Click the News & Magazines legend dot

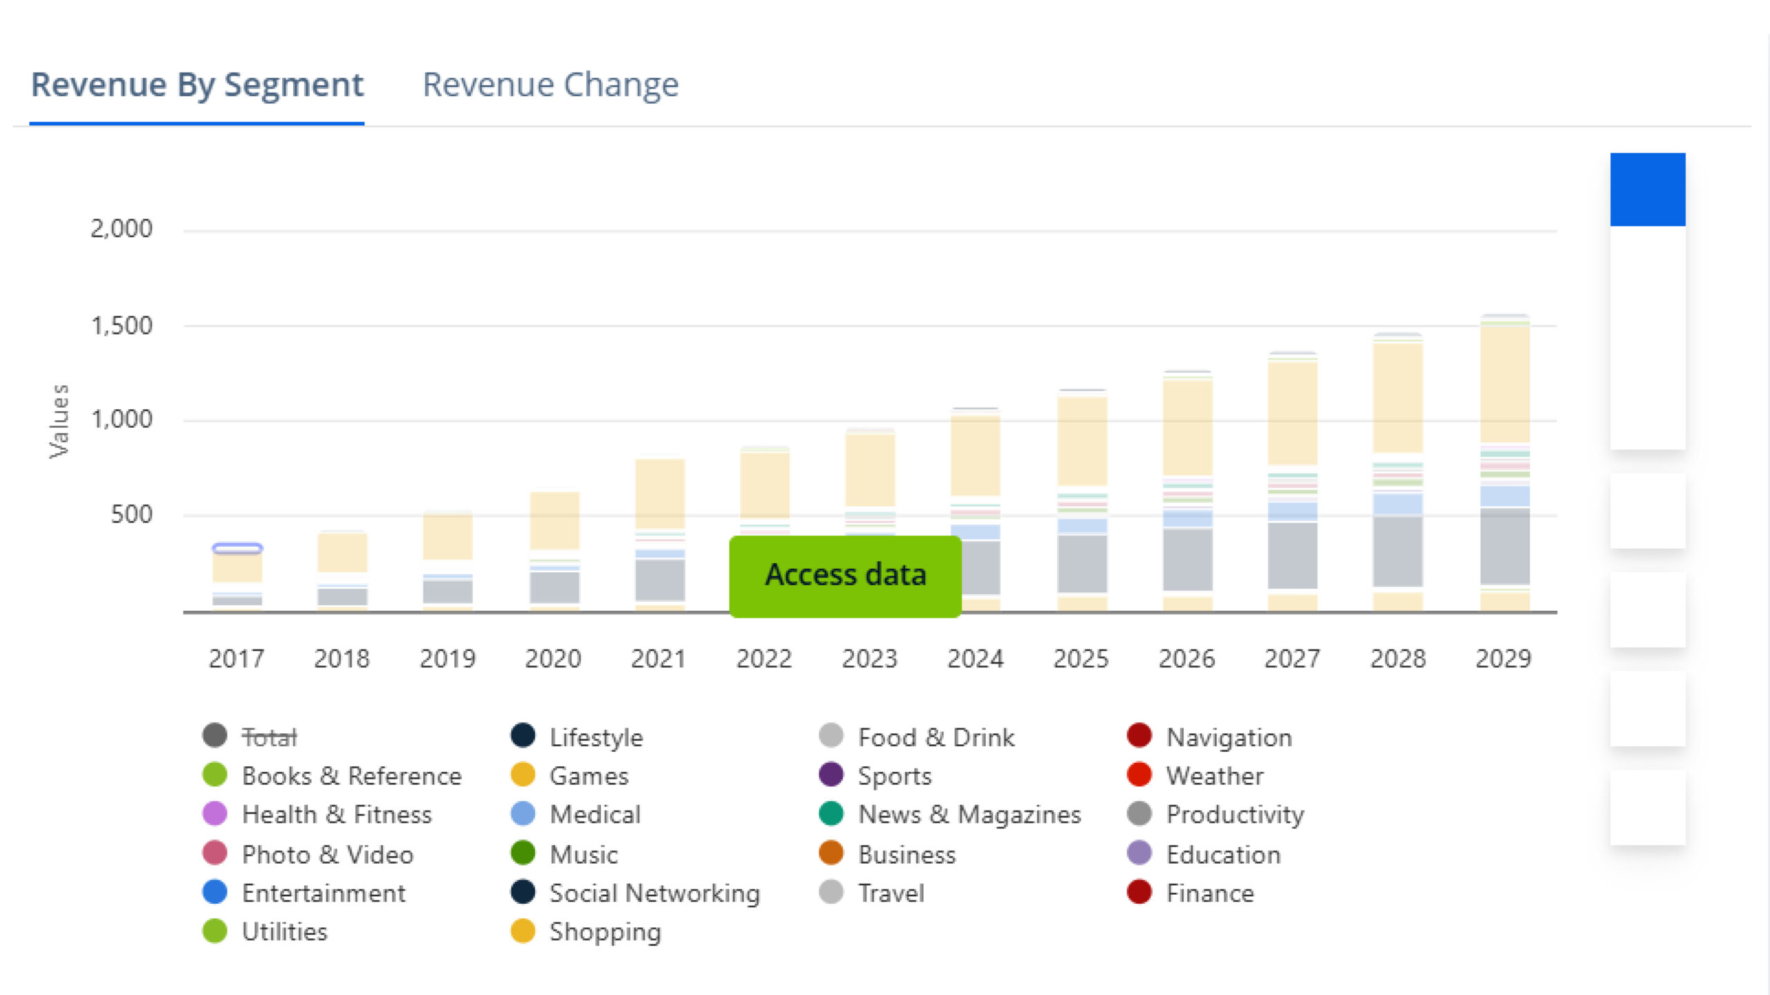(x=830, y=814)
